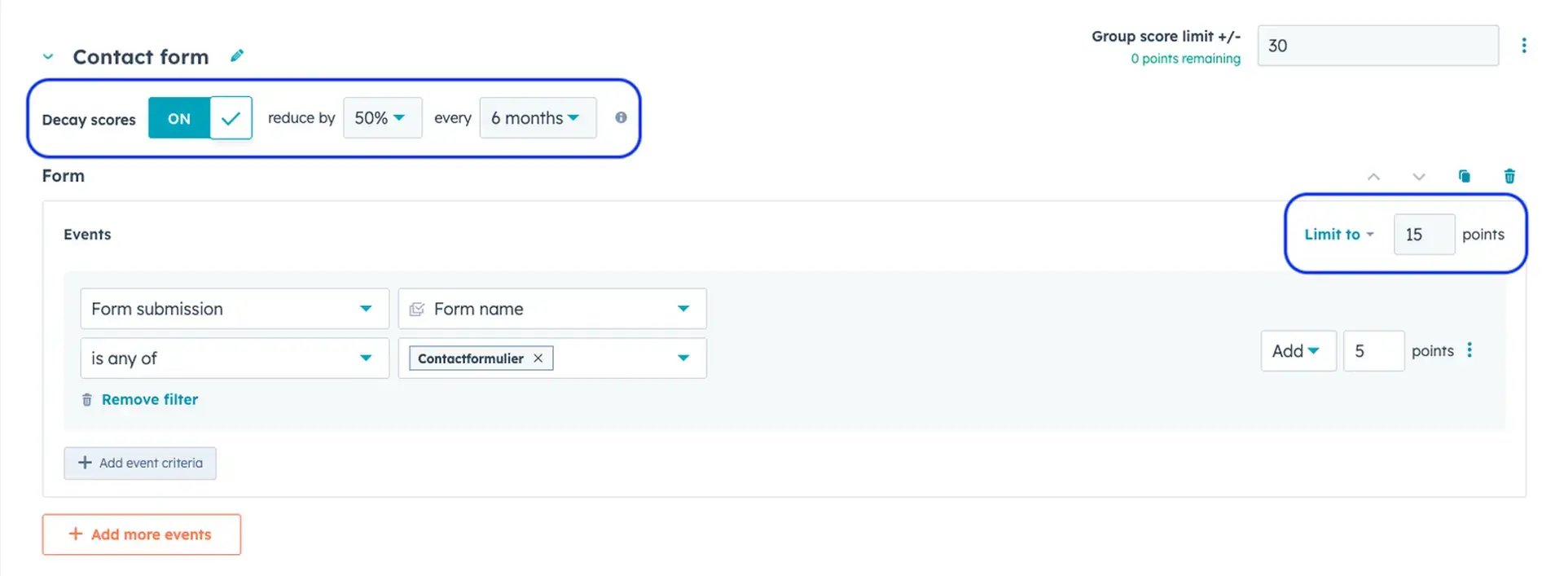Toggle the Decay scores ON switch
Viewport: 1564px width, 576px height.
pos(200,118)
